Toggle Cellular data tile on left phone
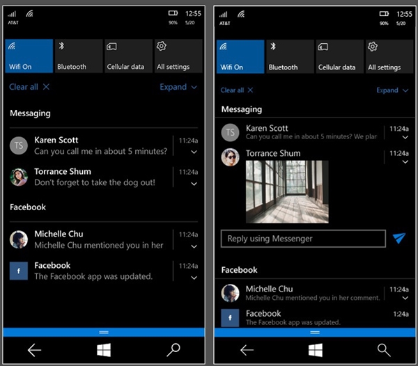This screenshot has height=366, width=418. tap(128, 56)
